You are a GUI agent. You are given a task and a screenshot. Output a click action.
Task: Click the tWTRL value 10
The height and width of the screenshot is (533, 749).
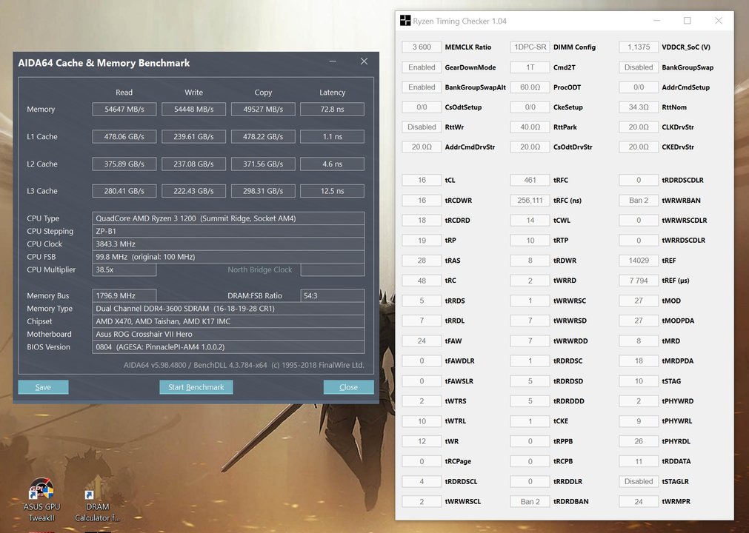pos(422,421)
